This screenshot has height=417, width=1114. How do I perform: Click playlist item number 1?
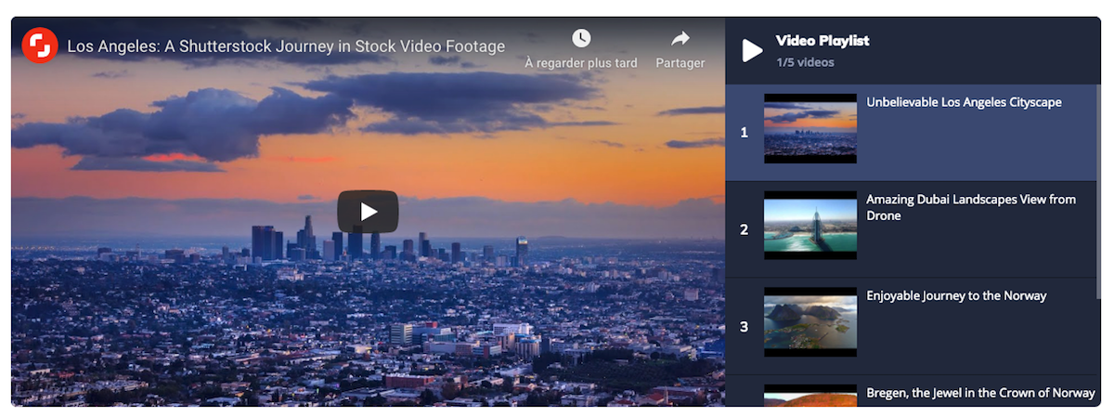(x=744, y=133)
